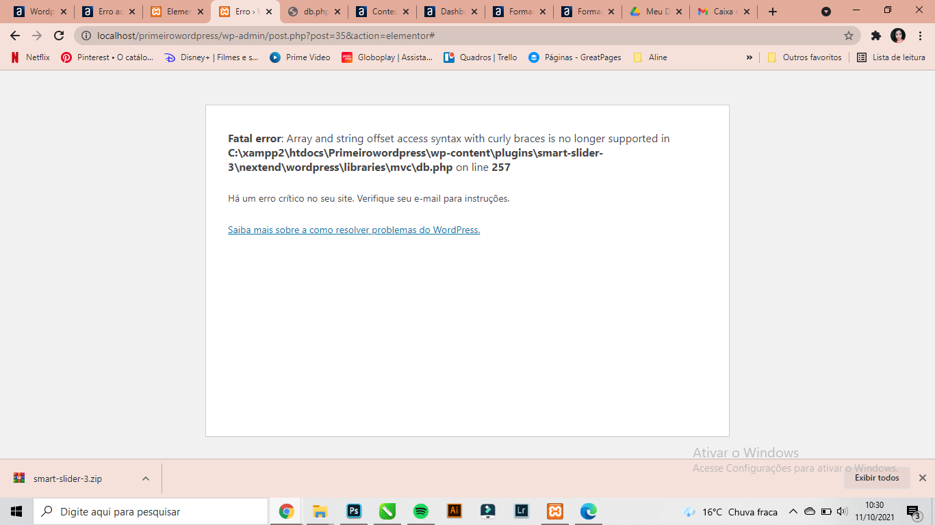Screen dimensions: 935x525
Task: Open Microsoft Edge from the taskbar
Action: coord(589,511)
